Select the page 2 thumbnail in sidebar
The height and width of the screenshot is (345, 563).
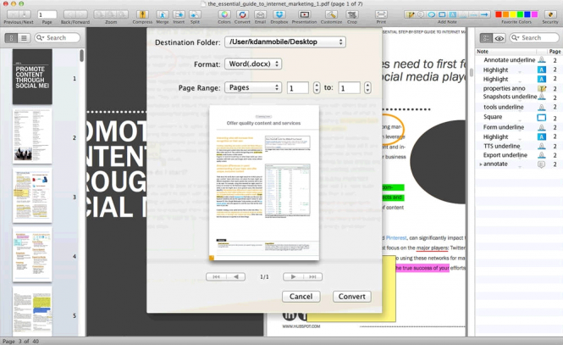(x=32, y=136)
